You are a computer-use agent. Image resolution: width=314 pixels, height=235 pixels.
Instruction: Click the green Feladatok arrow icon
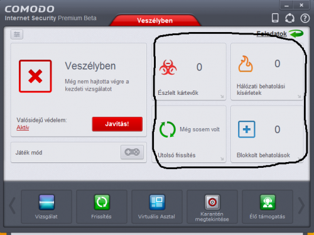point(296,33)
